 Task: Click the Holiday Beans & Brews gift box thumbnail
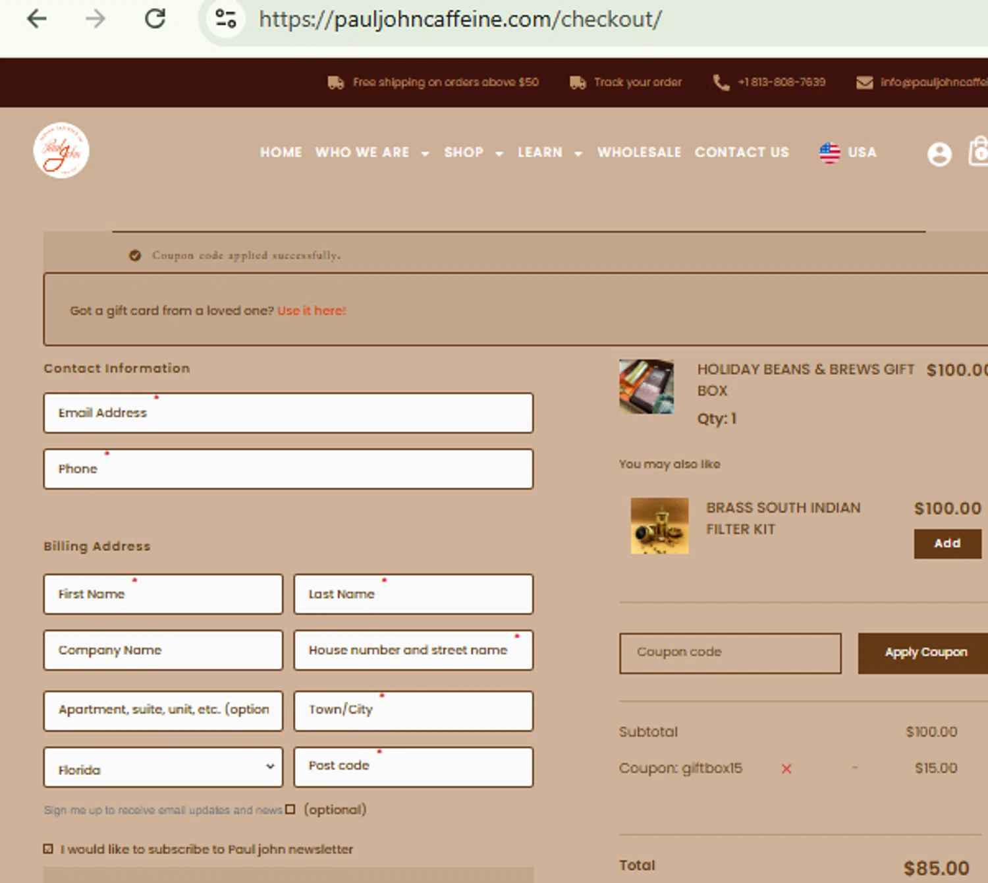point(646,387)
